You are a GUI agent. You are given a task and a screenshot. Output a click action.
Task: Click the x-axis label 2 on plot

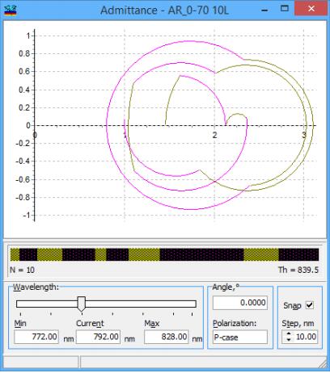click(214, 135)
